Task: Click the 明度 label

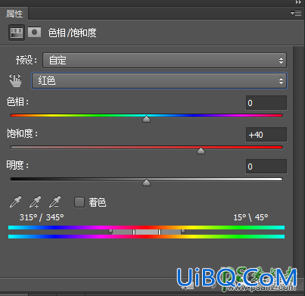Action: click(17, 166)
